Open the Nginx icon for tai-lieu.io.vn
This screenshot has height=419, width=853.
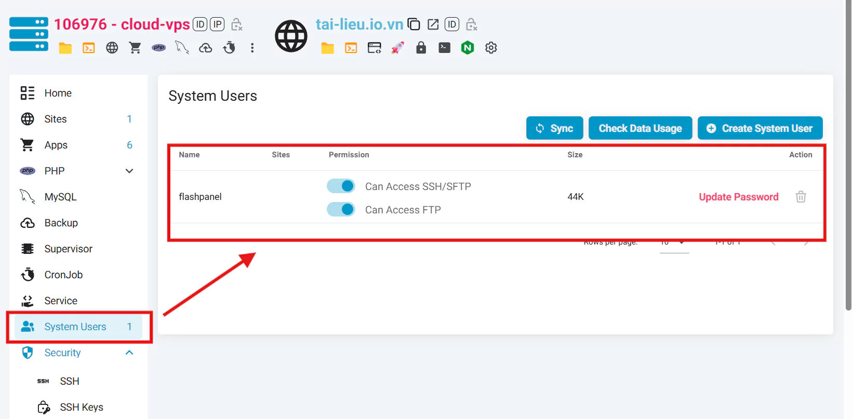coord(468,48)
